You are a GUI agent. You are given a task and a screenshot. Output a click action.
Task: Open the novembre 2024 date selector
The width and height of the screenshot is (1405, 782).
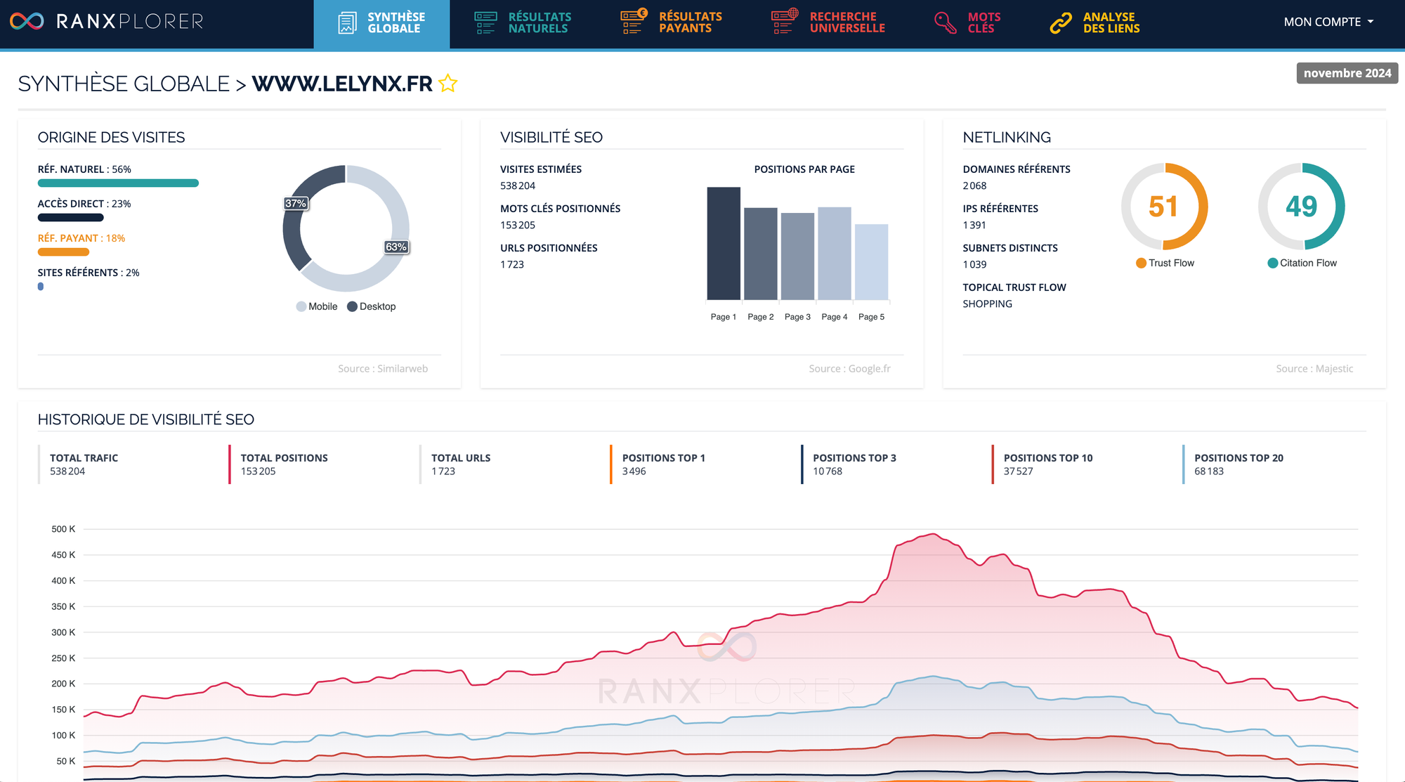click(x=1347, y=73)
